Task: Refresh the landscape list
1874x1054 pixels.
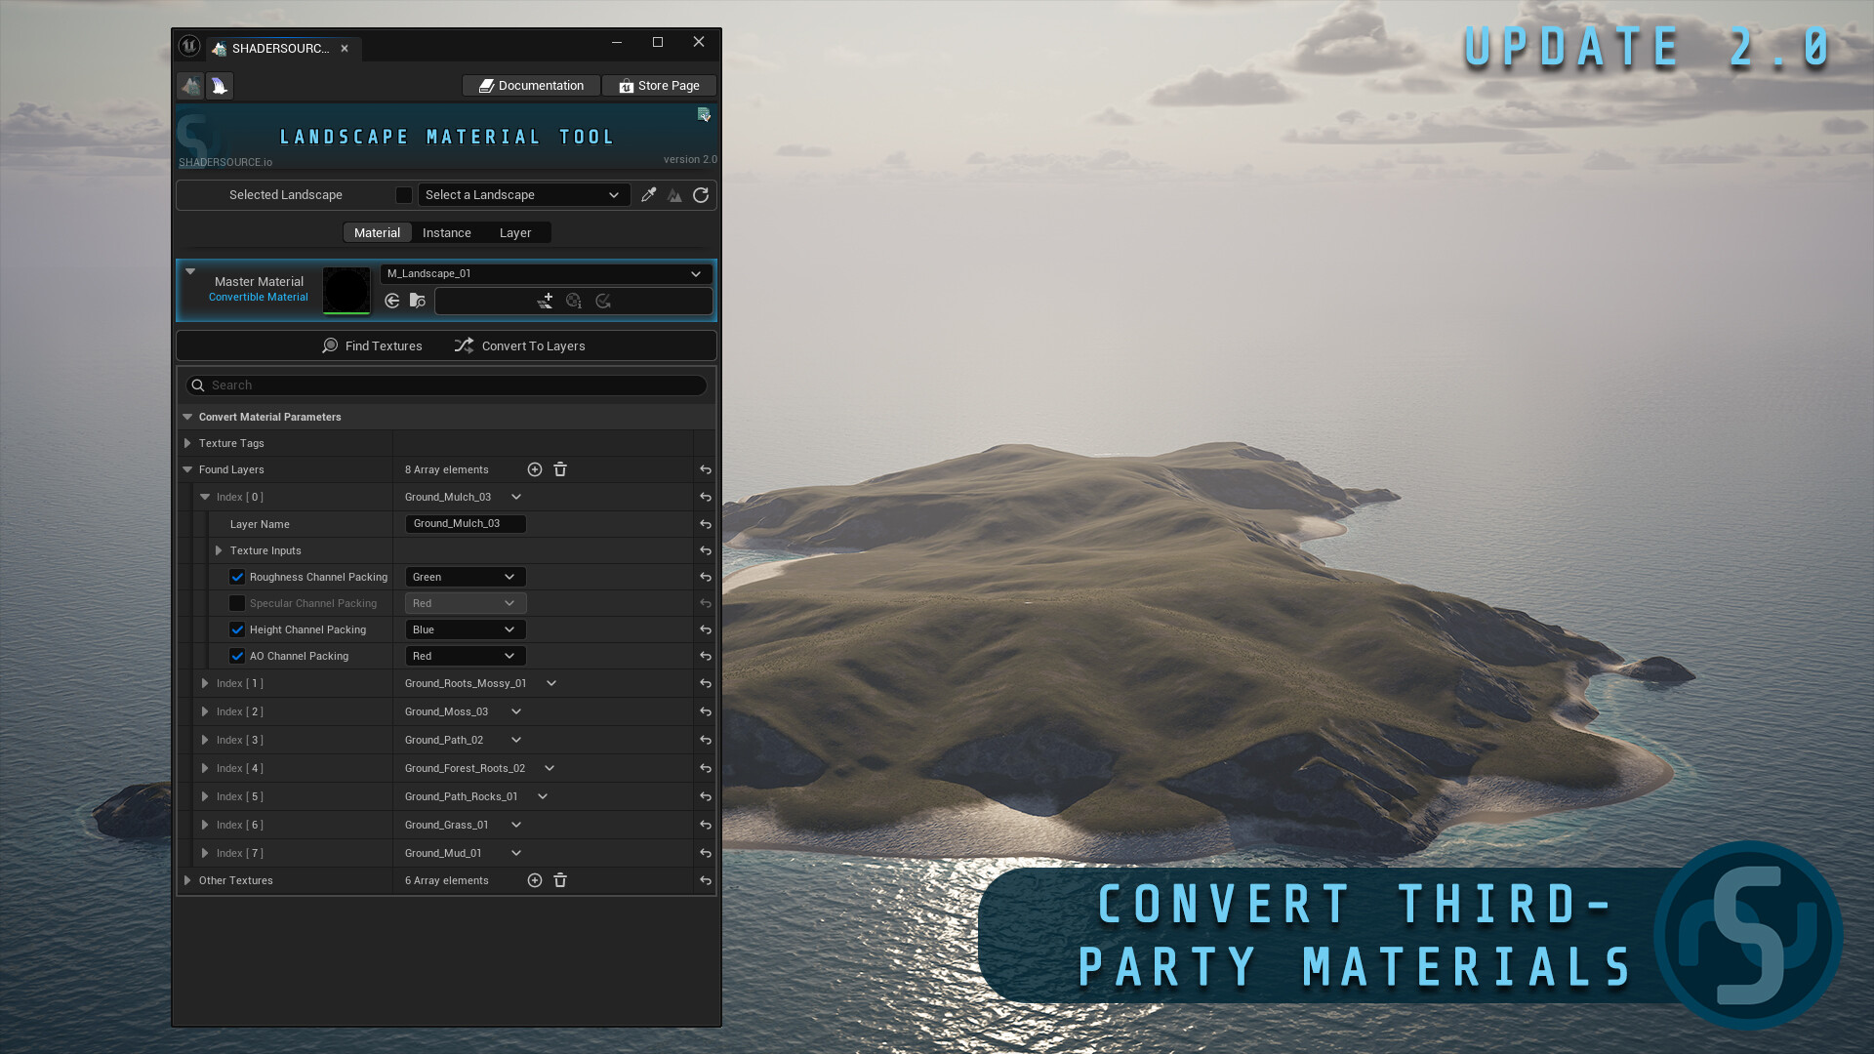Action: (x=701, y=195)
